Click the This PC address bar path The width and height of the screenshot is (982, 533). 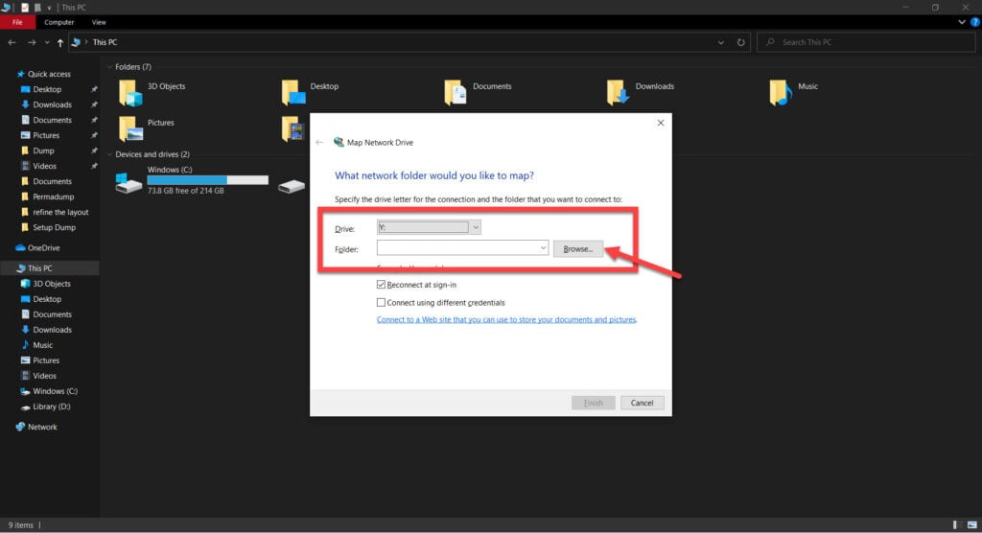(105, 42)
